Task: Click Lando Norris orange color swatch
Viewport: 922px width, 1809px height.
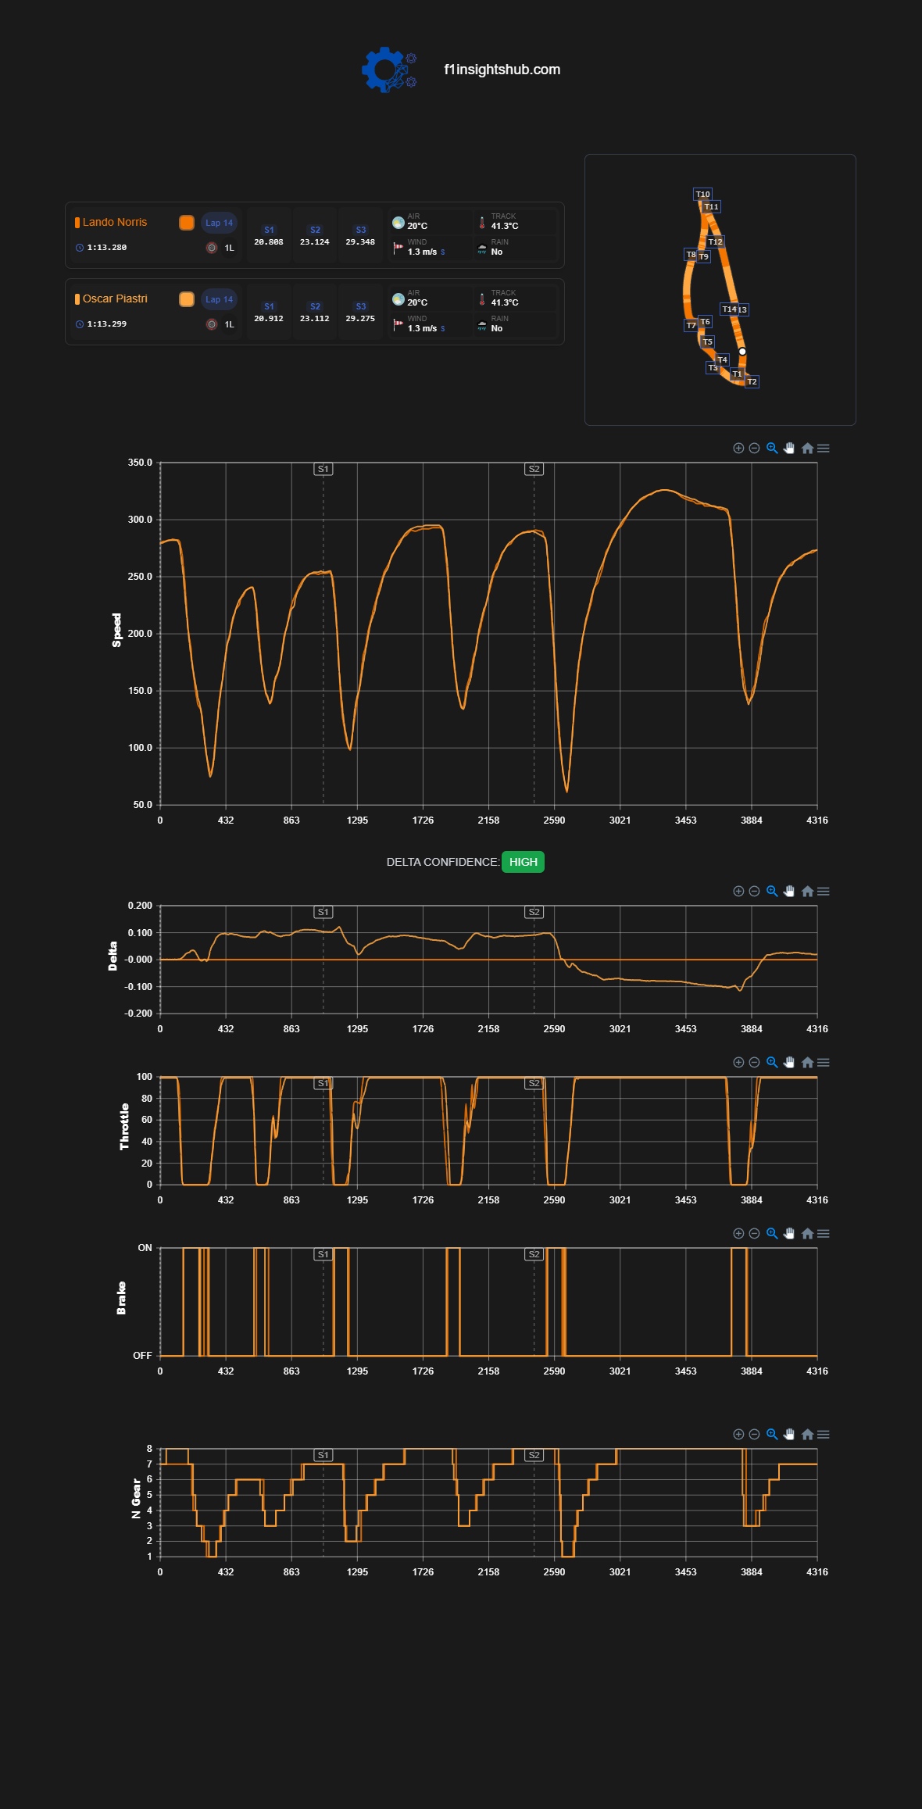Action: [x=187, y=223]
